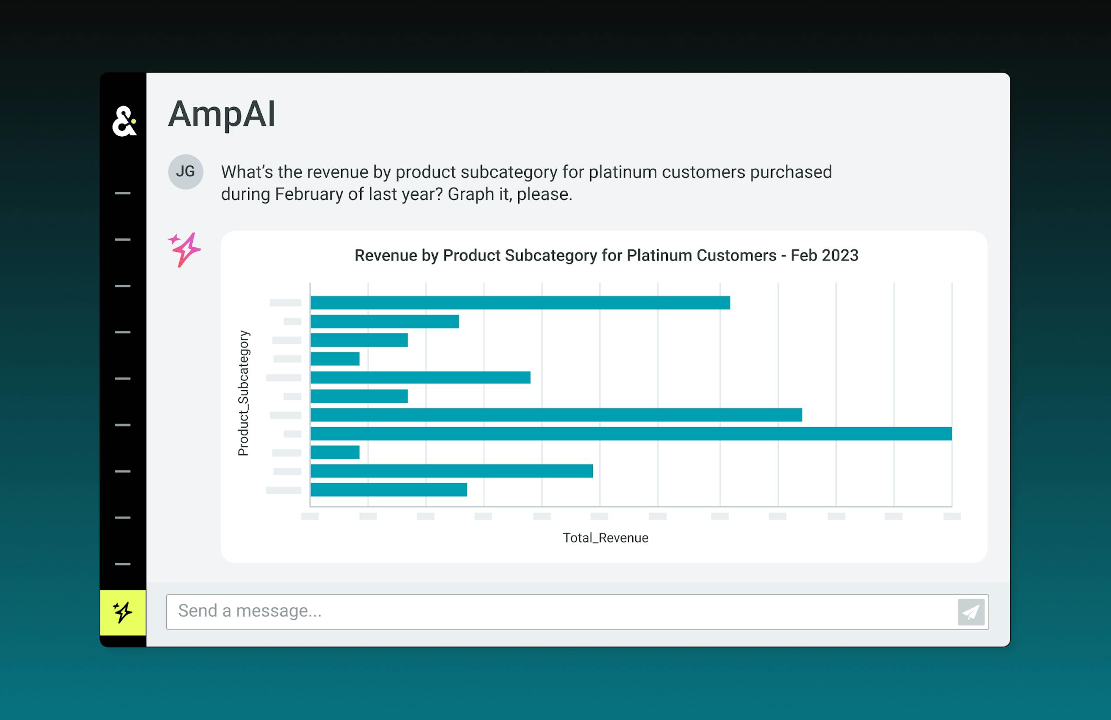Open the AmpAI sparkle item in yellow sidebar tile
The image size is (1111, 720).
tap(123, 612)
